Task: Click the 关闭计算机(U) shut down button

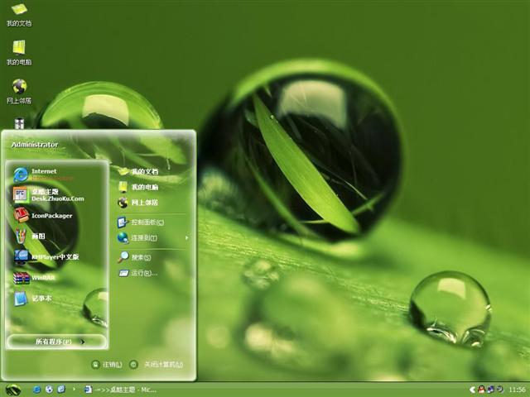Action: (157, 365)
